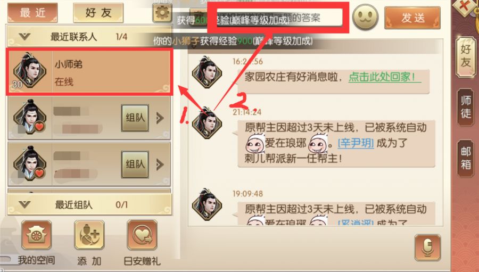Click avatar beside the 21:14:24 message
The width and height of the screenshot is (479, 272).
pos(207,123)
